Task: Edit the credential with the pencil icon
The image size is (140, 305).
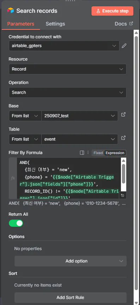Action: (124, 46)
